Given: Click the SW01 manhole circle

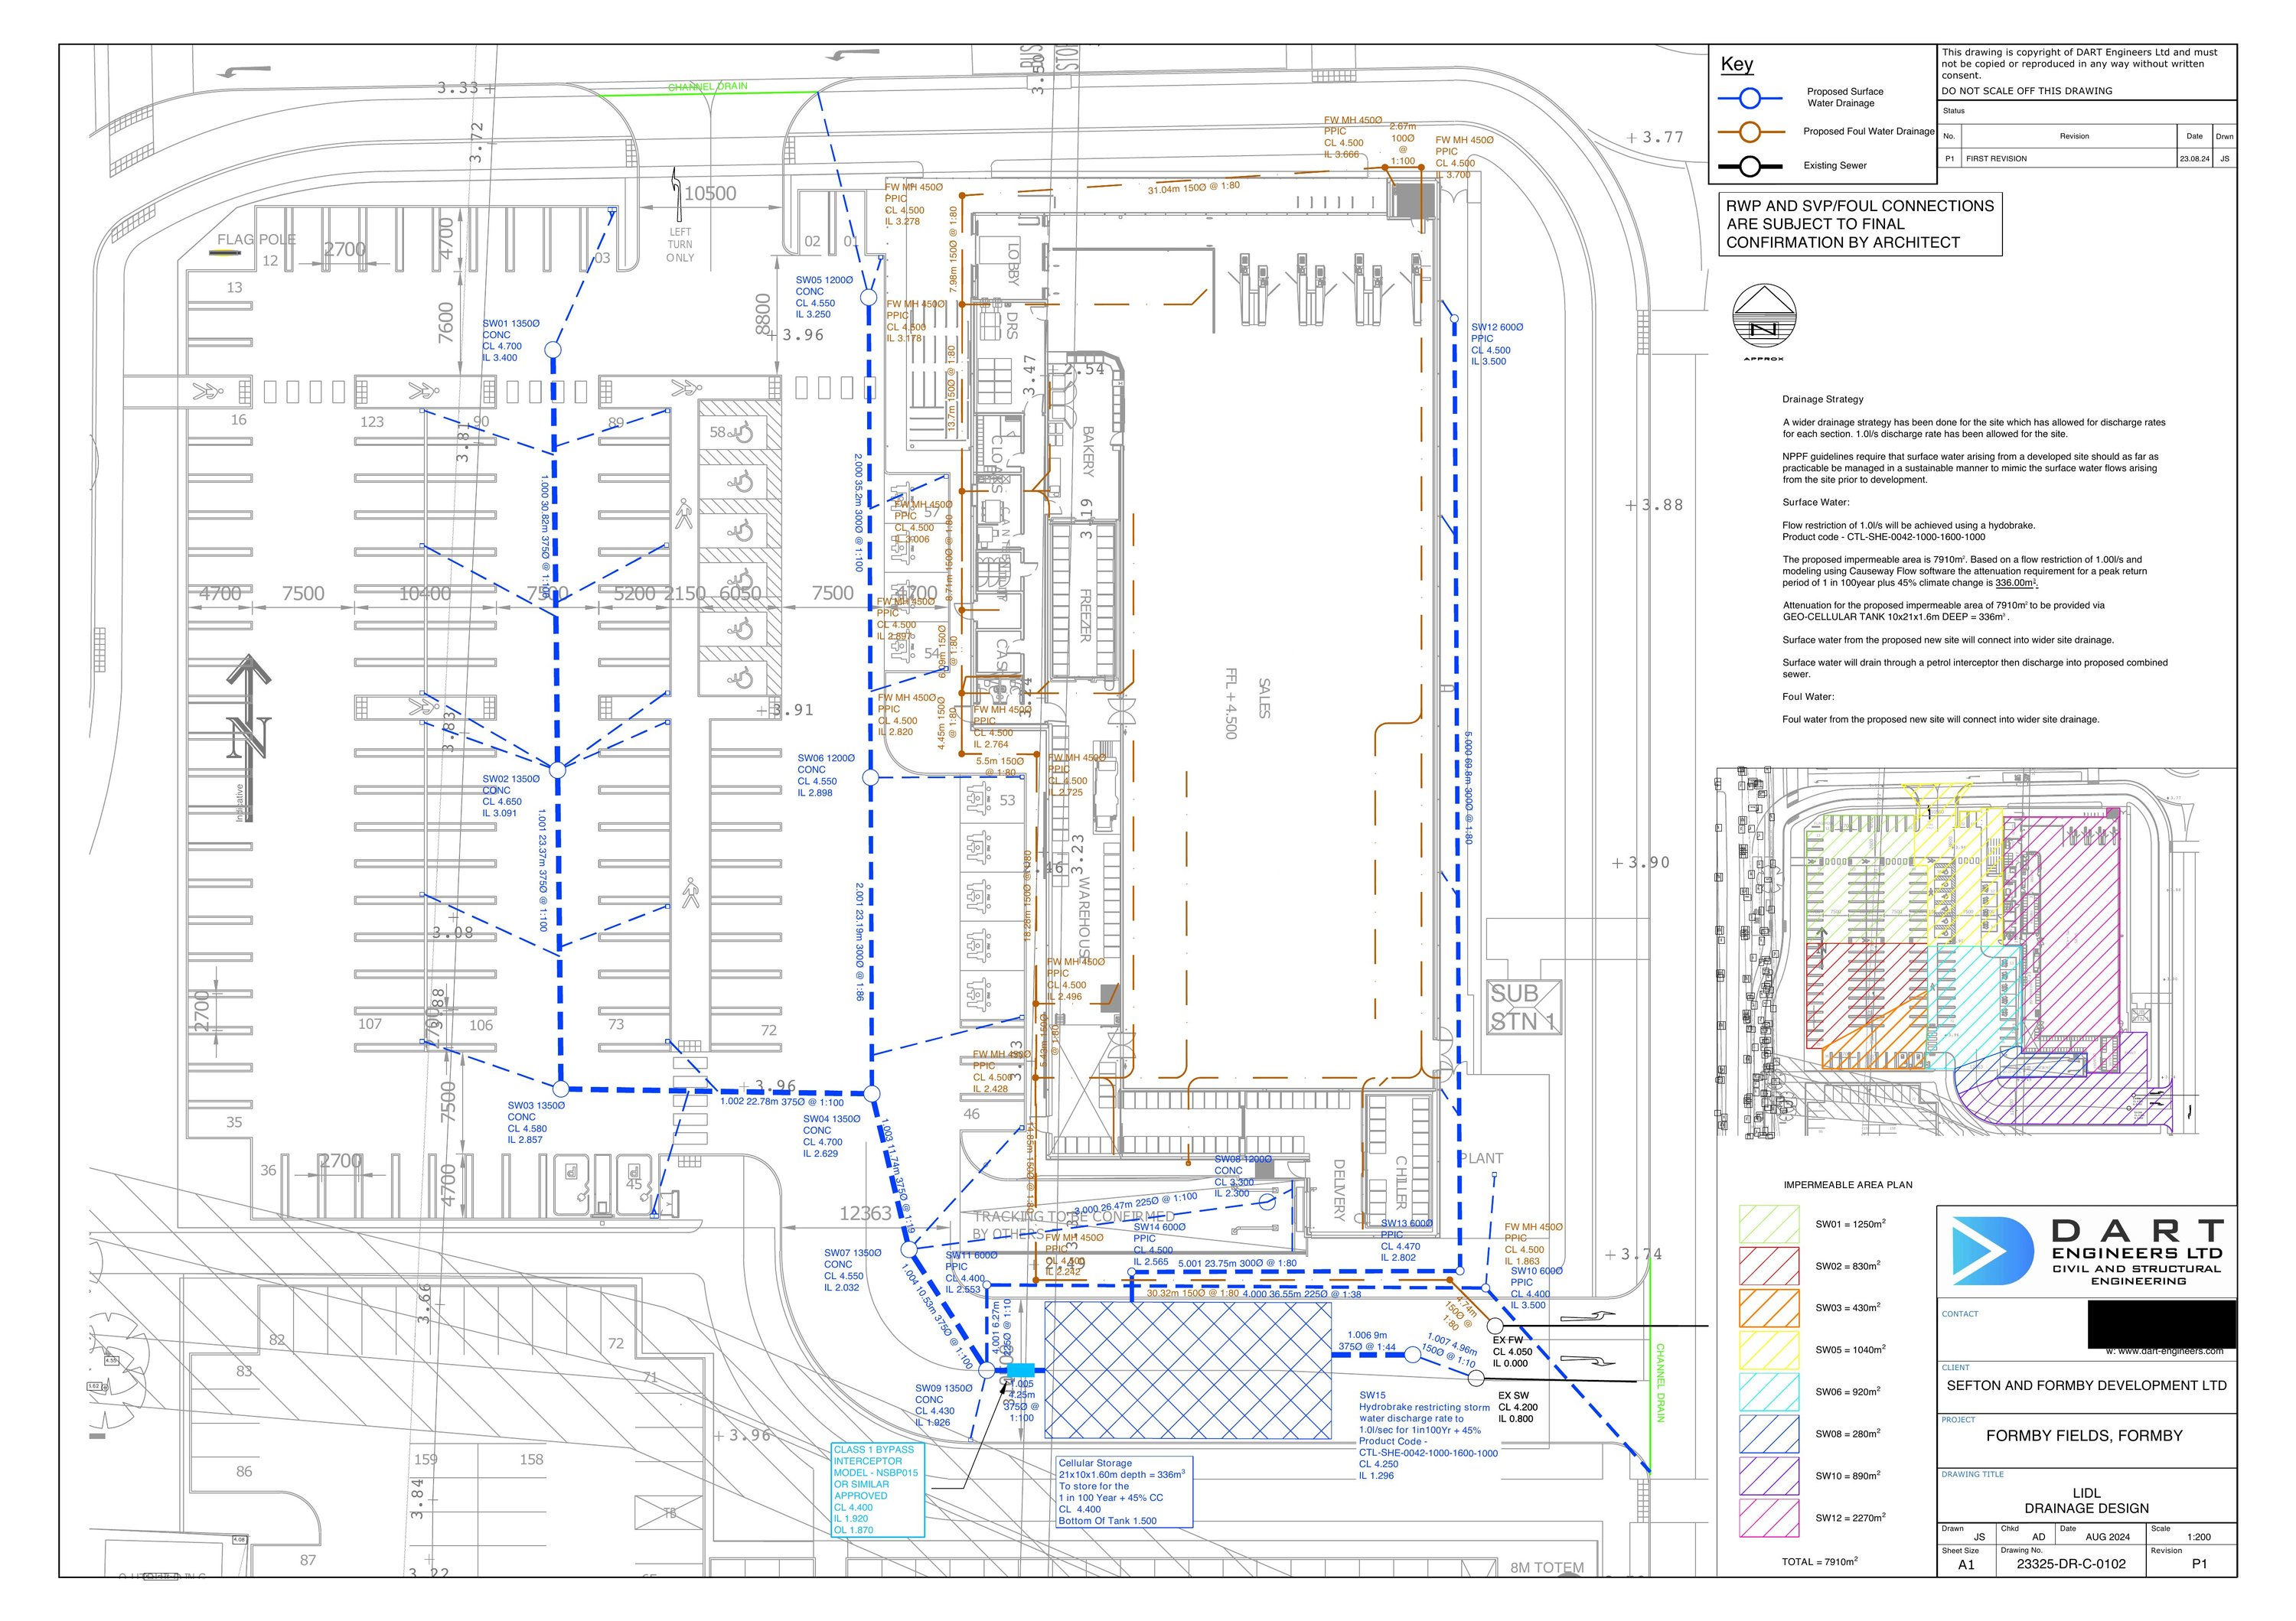Looking at the screenshot, I should 552,350.
